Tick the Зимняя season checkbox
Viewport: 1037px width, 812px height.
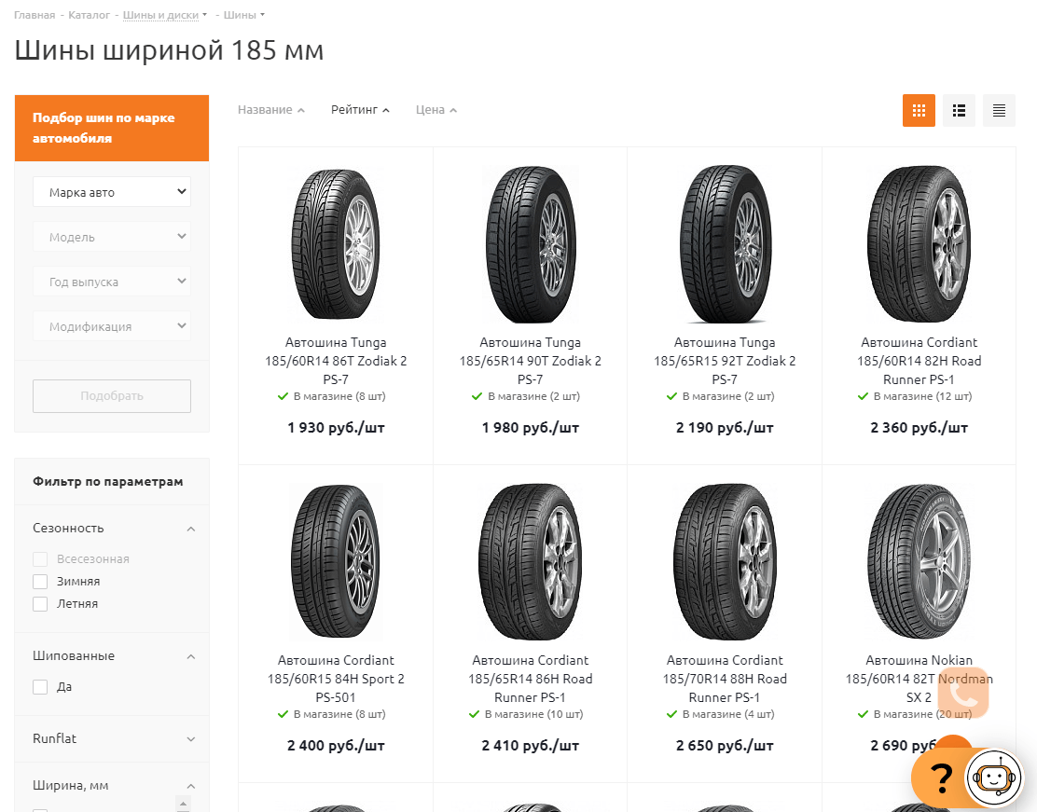coord(40,582)
